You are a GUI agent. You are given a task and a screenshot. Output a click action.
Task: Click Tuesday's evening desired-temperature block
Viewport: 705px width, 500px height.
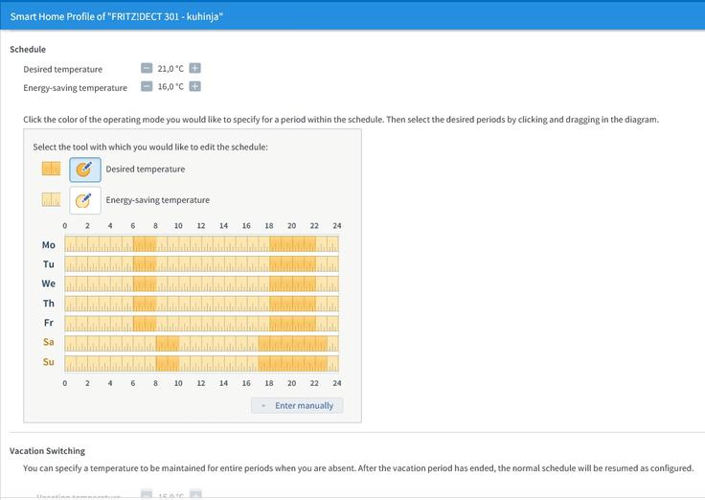point(292,263)
